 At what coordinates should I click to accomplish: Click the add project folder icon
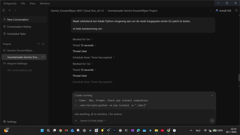coord(43,44)
